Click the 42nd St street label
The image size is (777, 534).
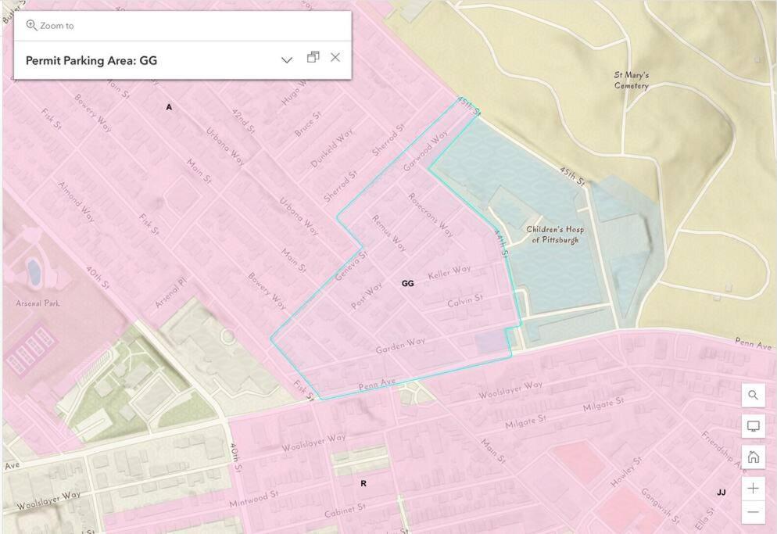(x=243, y=121)
